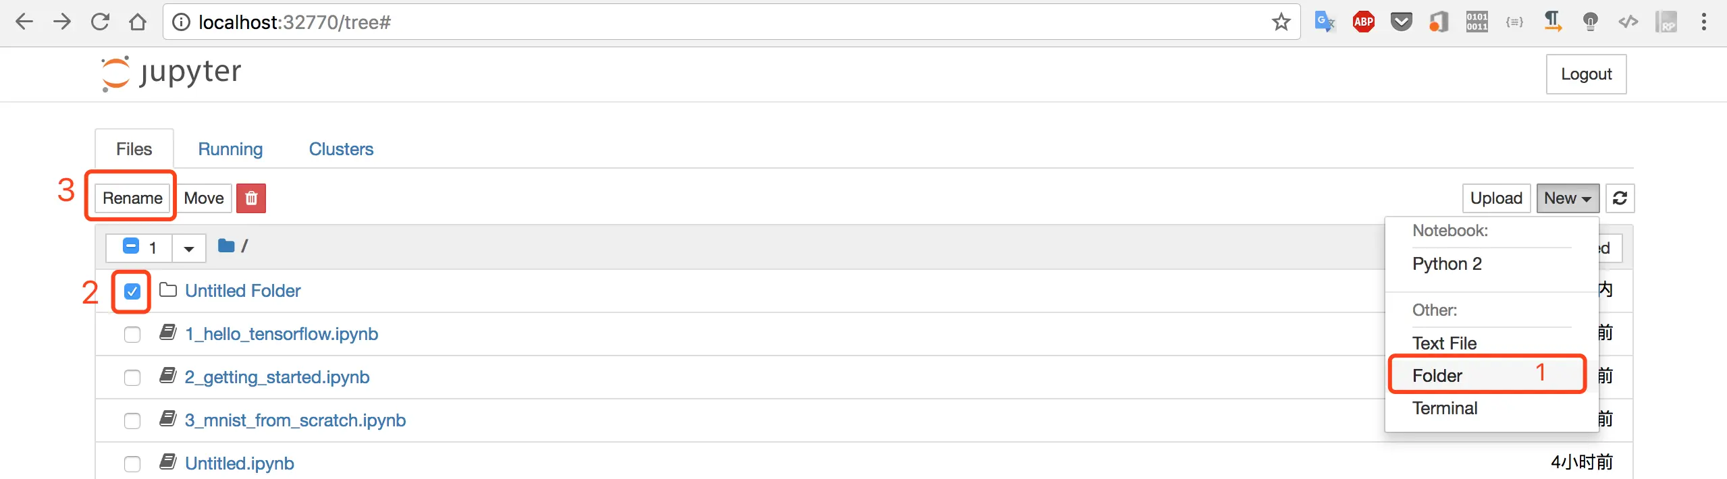This screenshot has height=479, width=1727.
Task: Refresh the notebook file list
Action: [x=1619, y=198]
